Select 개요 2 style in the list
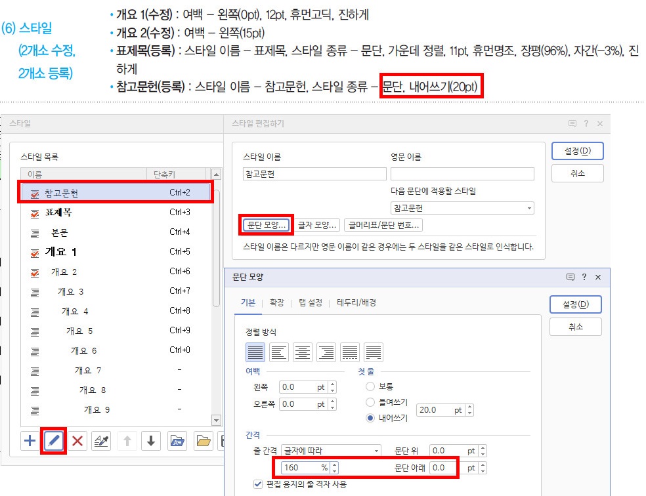Viewport: 646px width, 496px height. coord(116,272)
